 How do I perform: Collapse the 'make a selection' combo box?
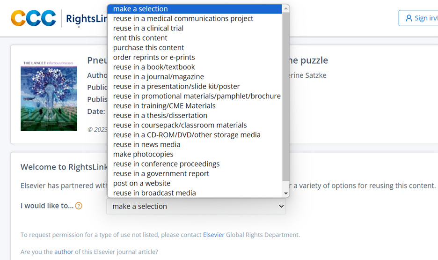pos(196,206)
